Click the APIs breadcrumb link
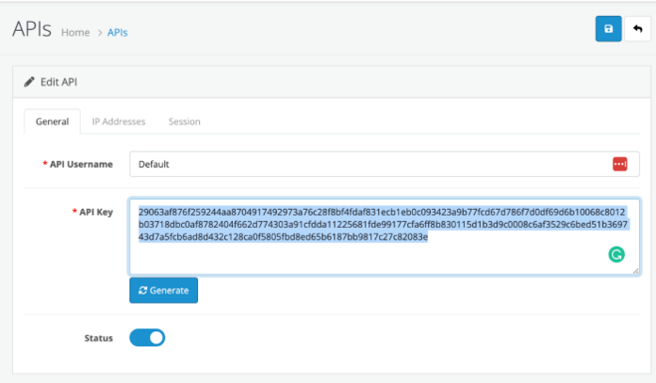656x383 pixels. point(117,32)
